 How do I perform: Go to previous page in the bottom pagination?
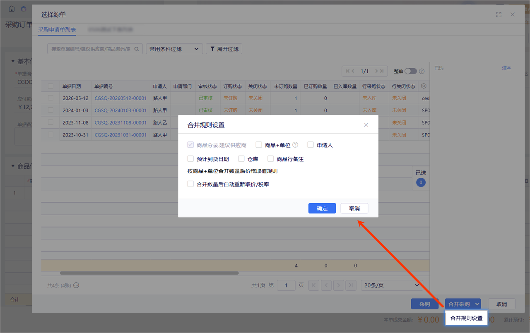(x=326, y=285)
